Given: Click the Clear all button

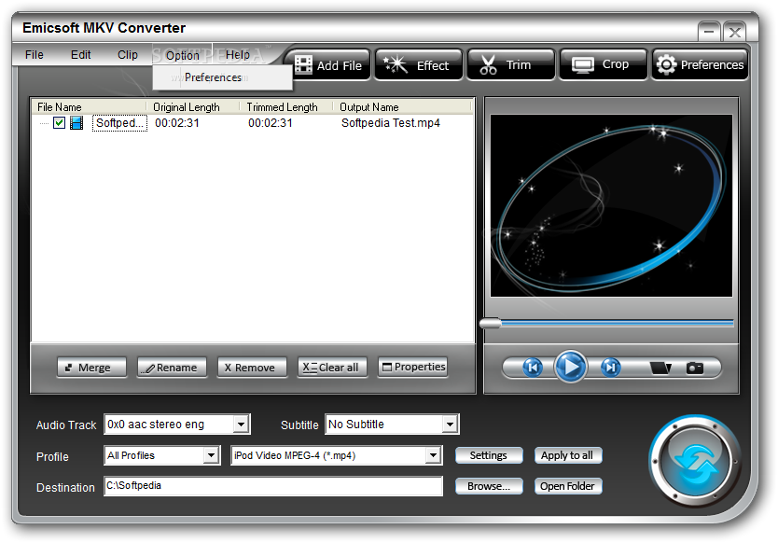Looking at the screenshot, I should 332,368.
